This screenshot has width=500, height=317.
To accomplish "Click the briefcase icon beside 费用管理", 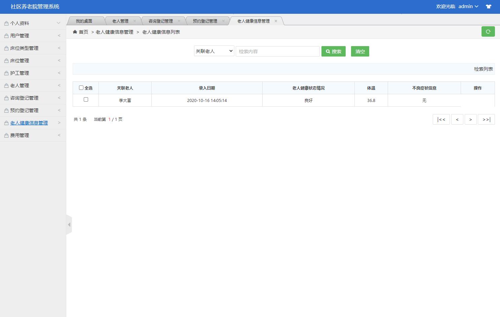I will point(6,135).
